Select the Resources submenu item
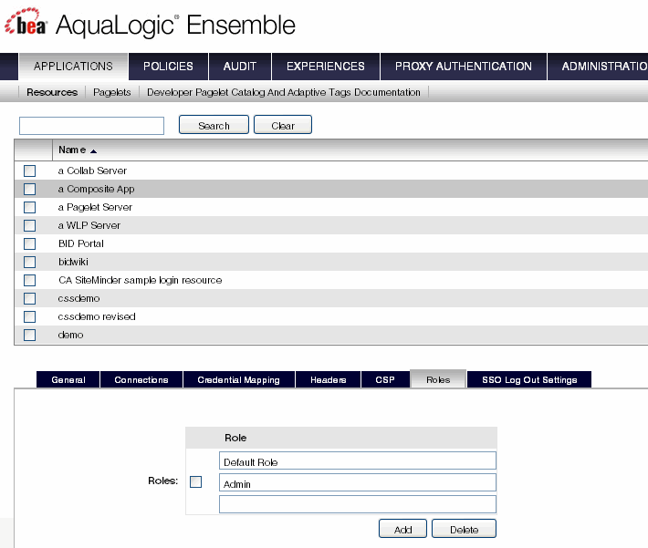Viewport: 648px width, 548px height. click(x=52, y=92)
